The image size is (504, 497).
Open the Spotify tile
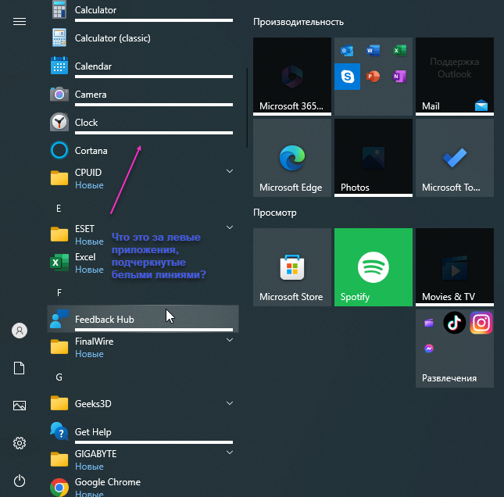(374, 267)
